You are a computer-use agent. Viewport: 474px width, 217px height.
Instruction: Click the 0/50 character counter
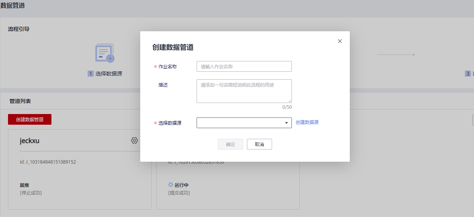[287, 107]
